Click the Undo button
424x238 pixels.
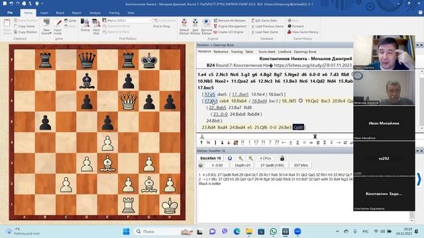tap(70, 20)
